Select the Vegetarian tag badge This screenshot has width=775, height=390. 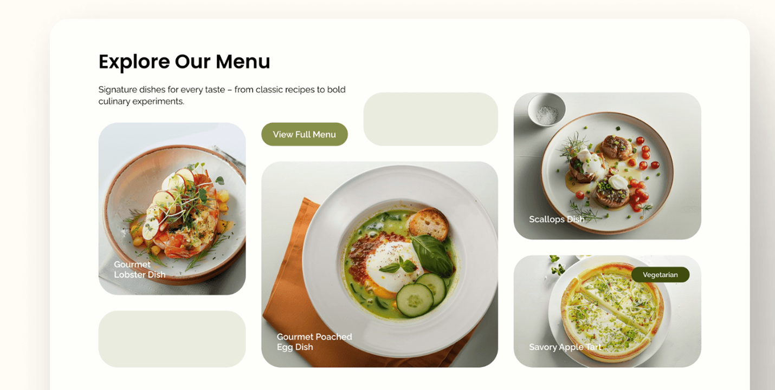click(660, 275)
